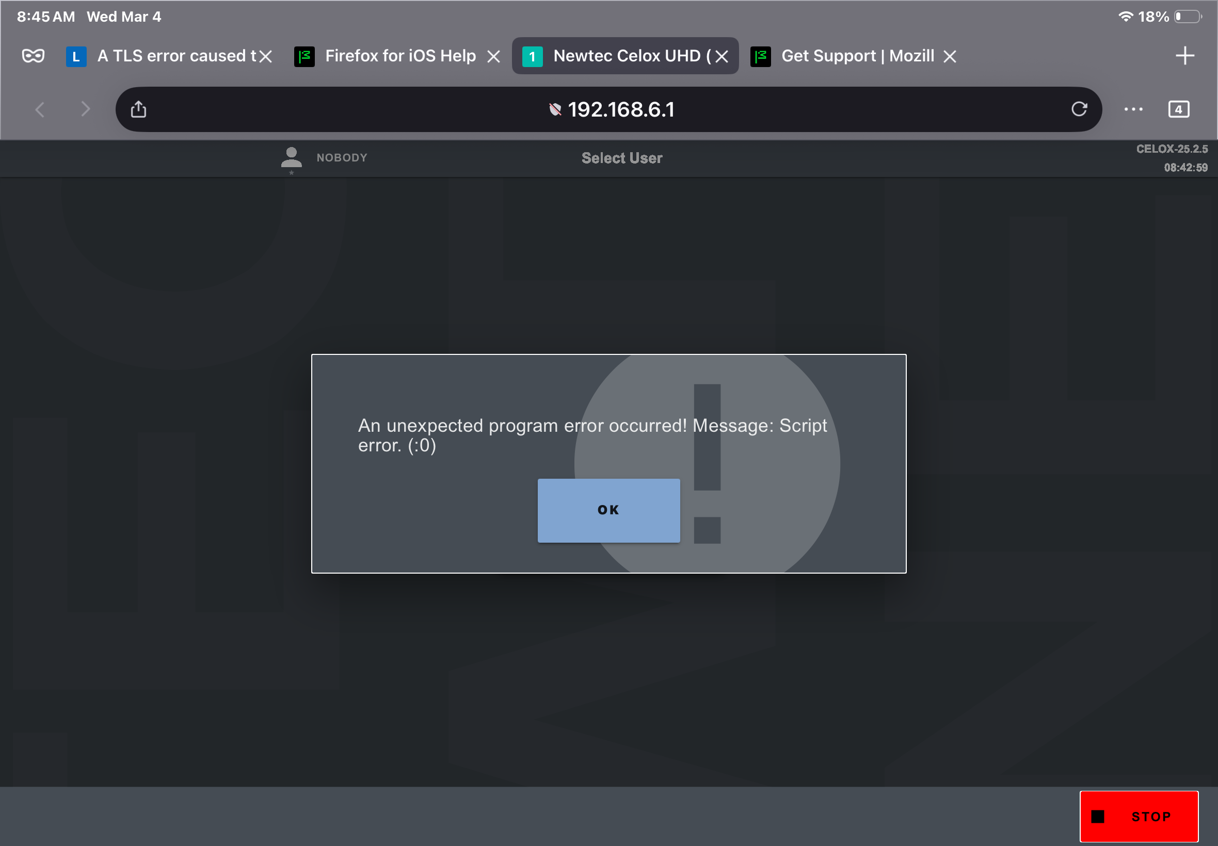
Task: Go forward using the forward arrow
Action: pos(85,109)
